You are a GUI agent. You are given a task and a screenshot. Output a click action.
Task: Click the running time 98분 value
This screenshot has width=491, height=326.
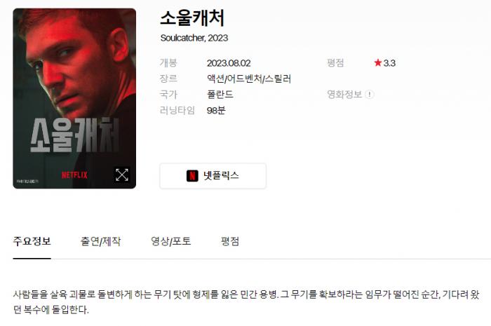216,111
